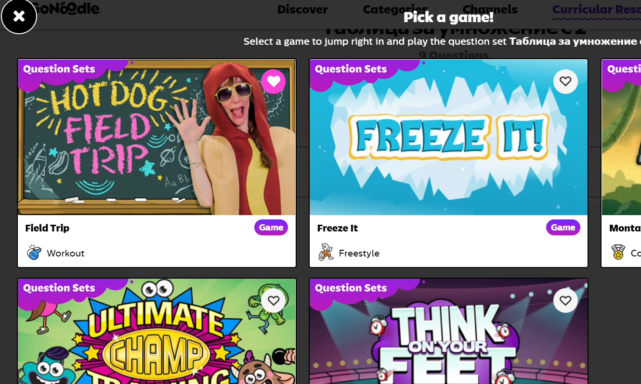
Task: Open Hot Dog Field Trip thumbnail
Action: point(157,137)
